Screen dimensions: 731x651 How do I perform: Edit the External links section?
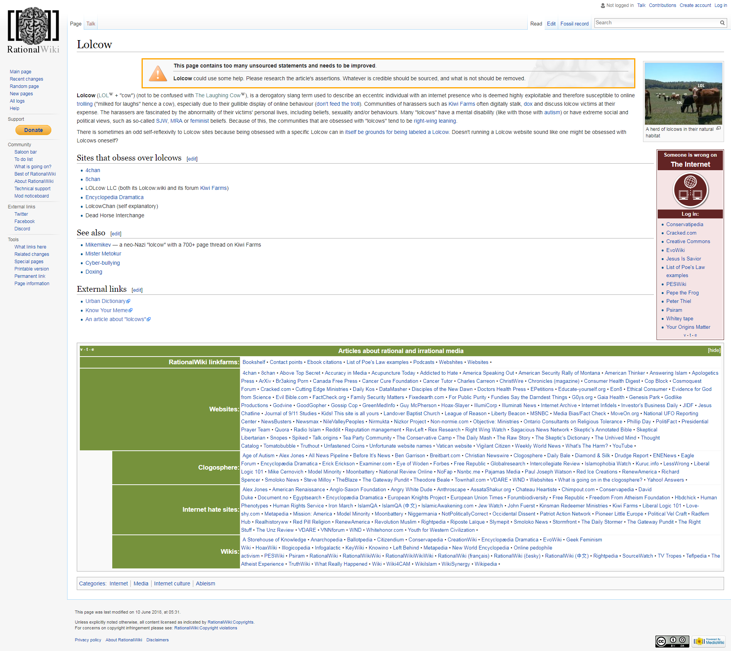click(x=137, y=290)
